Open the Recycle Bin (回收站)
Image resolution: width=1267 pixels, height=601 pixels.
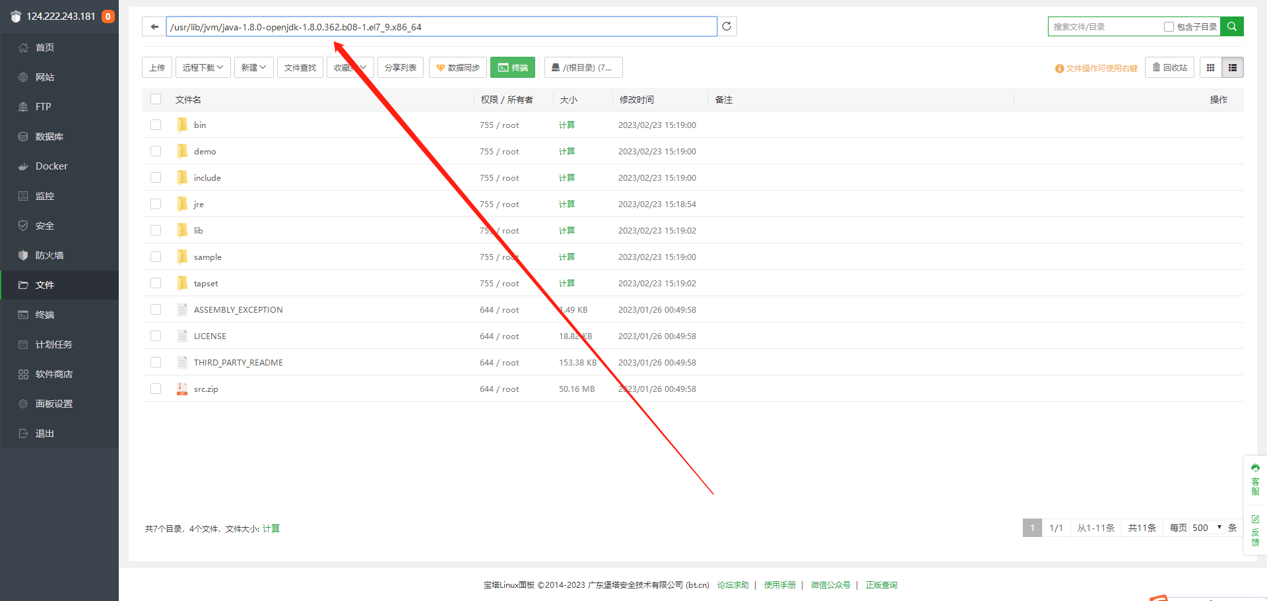point(1169,67)
